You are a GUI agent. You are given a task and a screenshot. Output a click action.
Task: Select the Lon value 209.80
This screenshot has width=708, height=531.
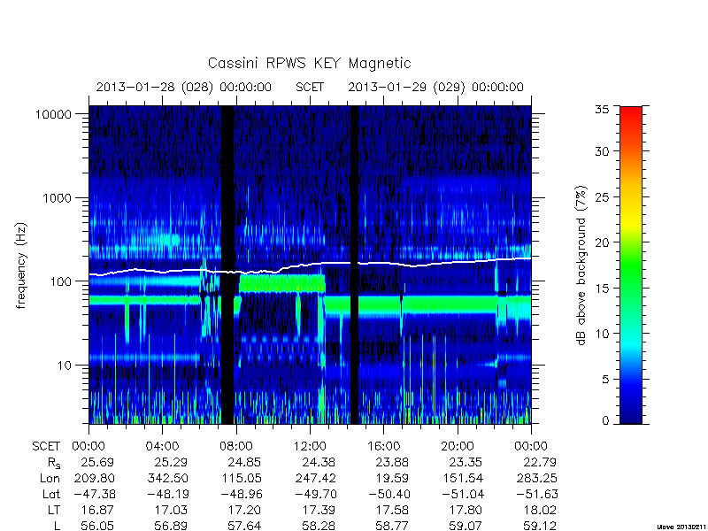(94, 478)
